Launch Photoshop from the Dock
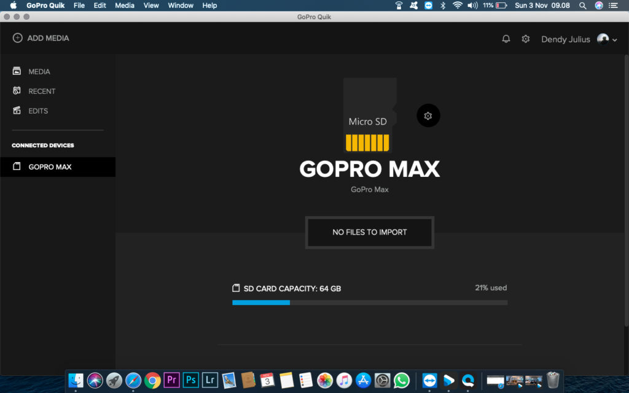This screenshot has width=629, height=393. [x=190, y=380]
